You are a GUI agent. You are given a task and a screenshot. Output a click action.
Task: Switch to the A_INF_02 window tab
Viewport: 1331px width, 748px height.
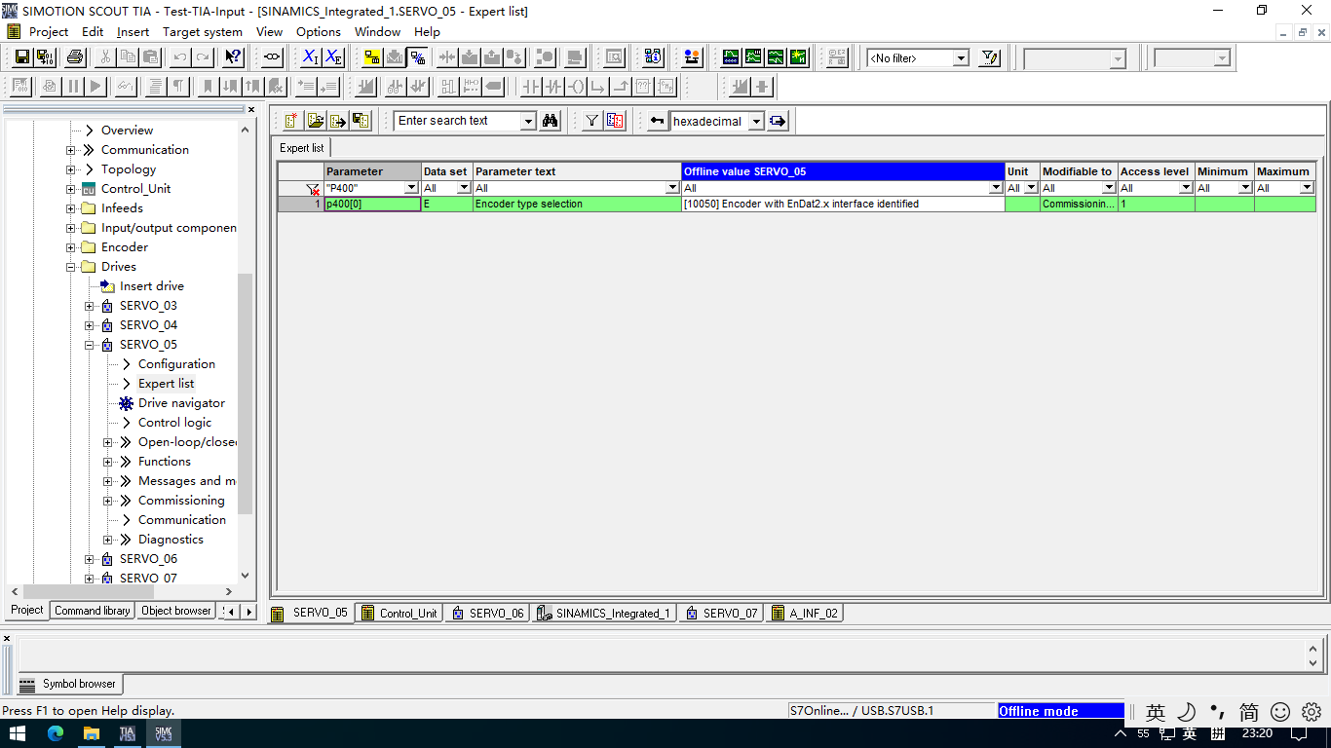pyautogui.click(x=805, y=614)
